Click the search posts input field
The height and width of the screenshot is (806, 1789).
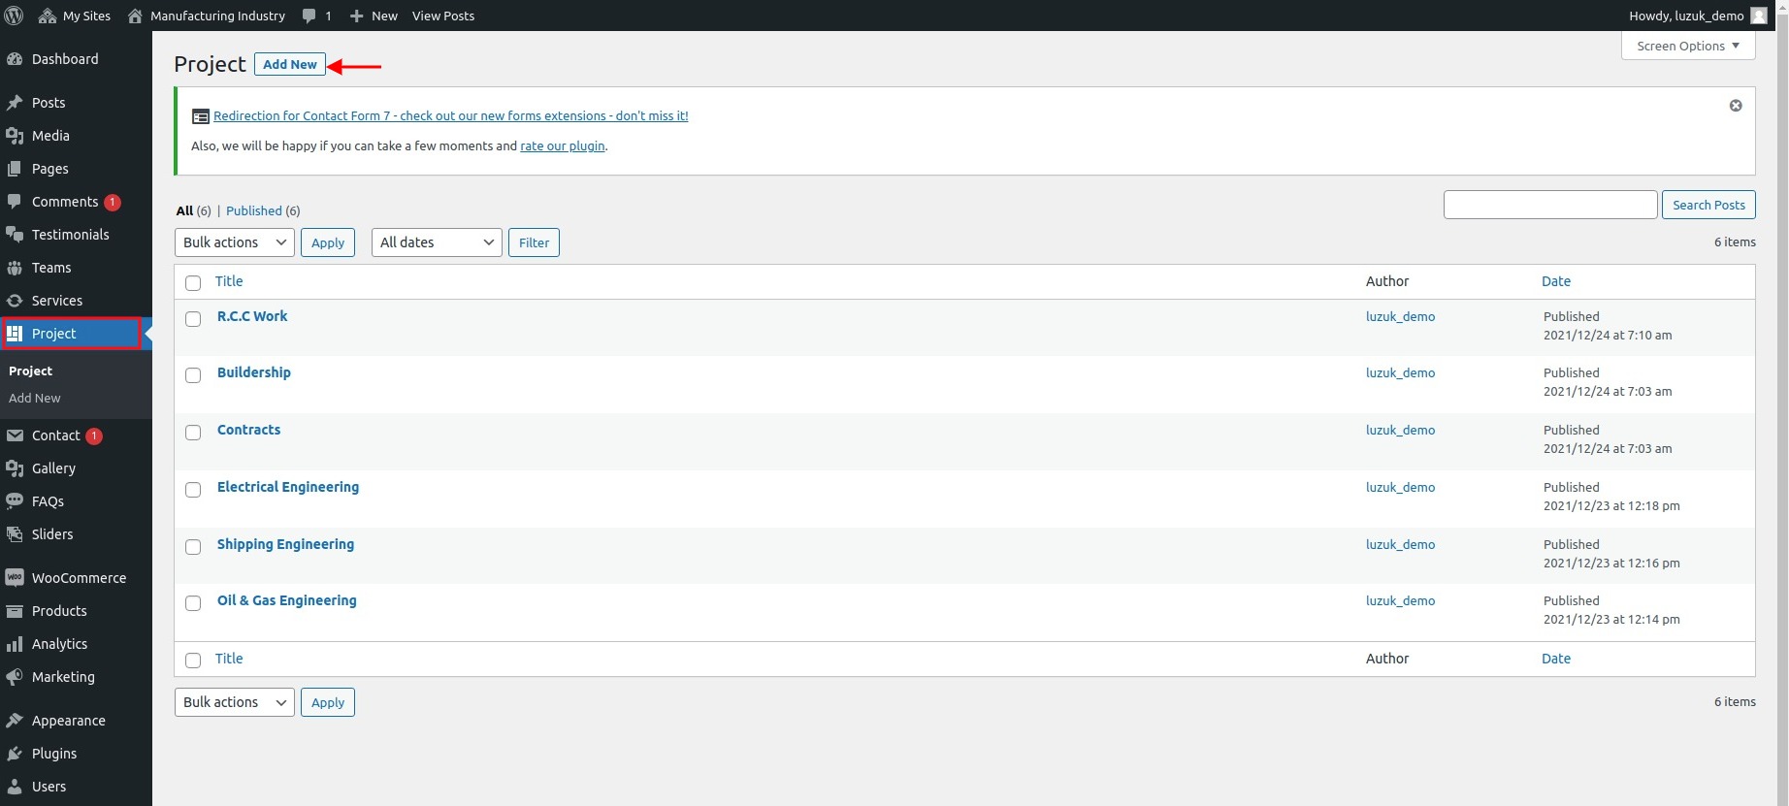click(x=1550, y=205)
